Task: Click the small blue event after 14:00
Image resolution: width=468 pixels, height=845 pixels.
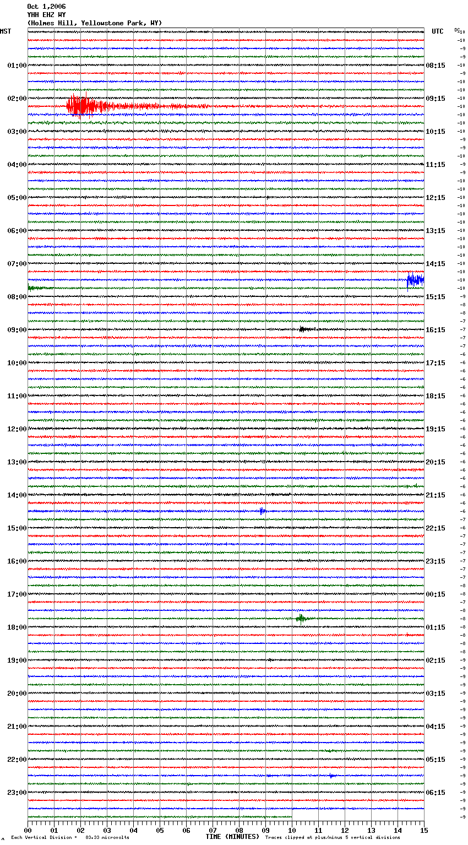Action: 263,511
